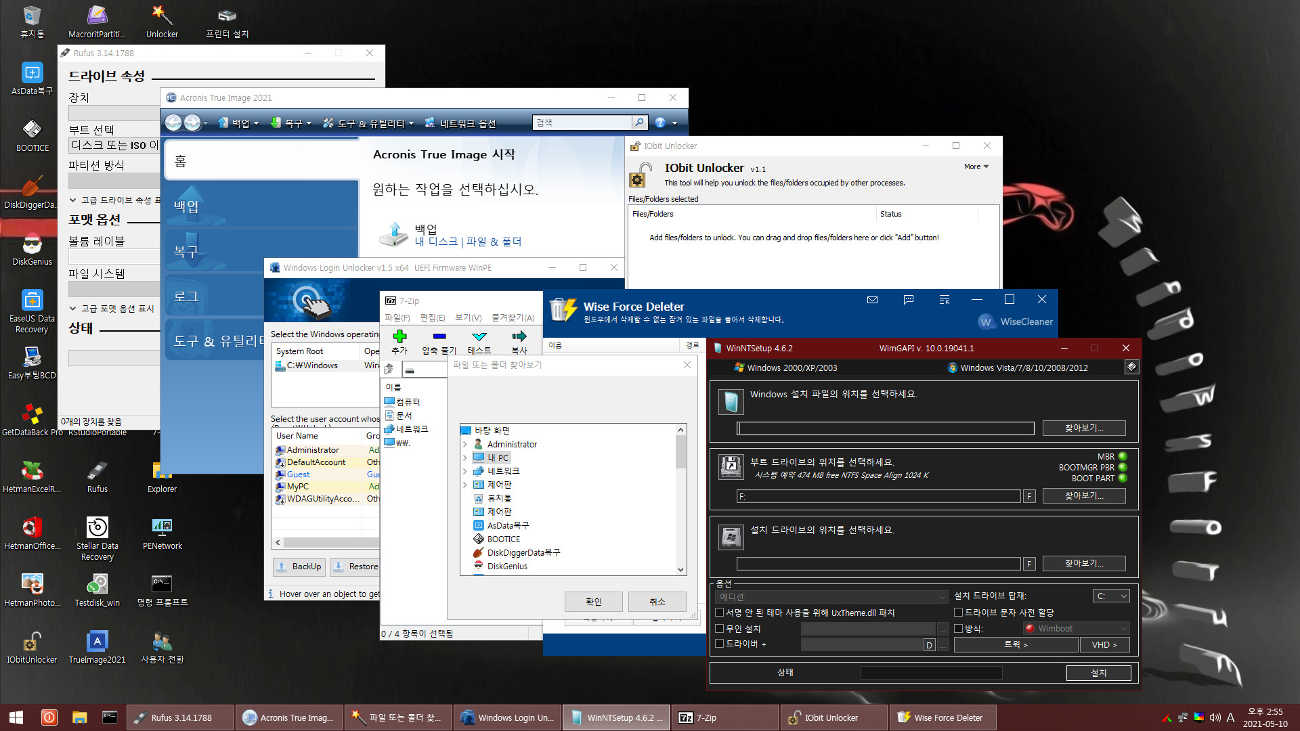Click the Wise Force Deleter mail icon
Image resolution: width=1300 pixels, height=731 pixels.
(872, 299)
